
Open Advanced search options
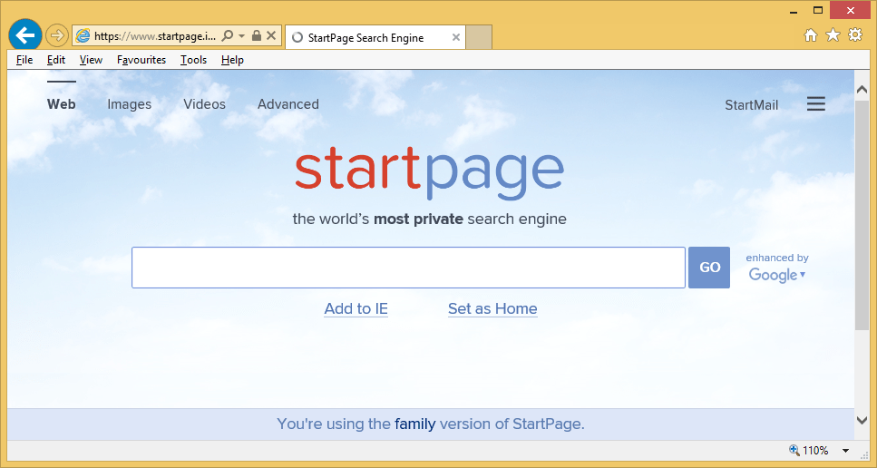tap(288, 104)
